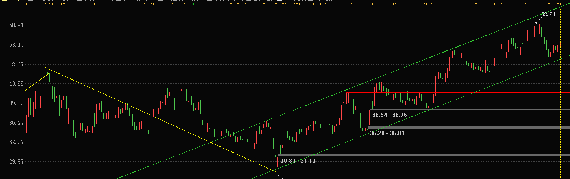Image resolution: width=570 pixels, height=179 pixels.
Task: Click the 43.88 price axis label
Action: coord(16,84)
